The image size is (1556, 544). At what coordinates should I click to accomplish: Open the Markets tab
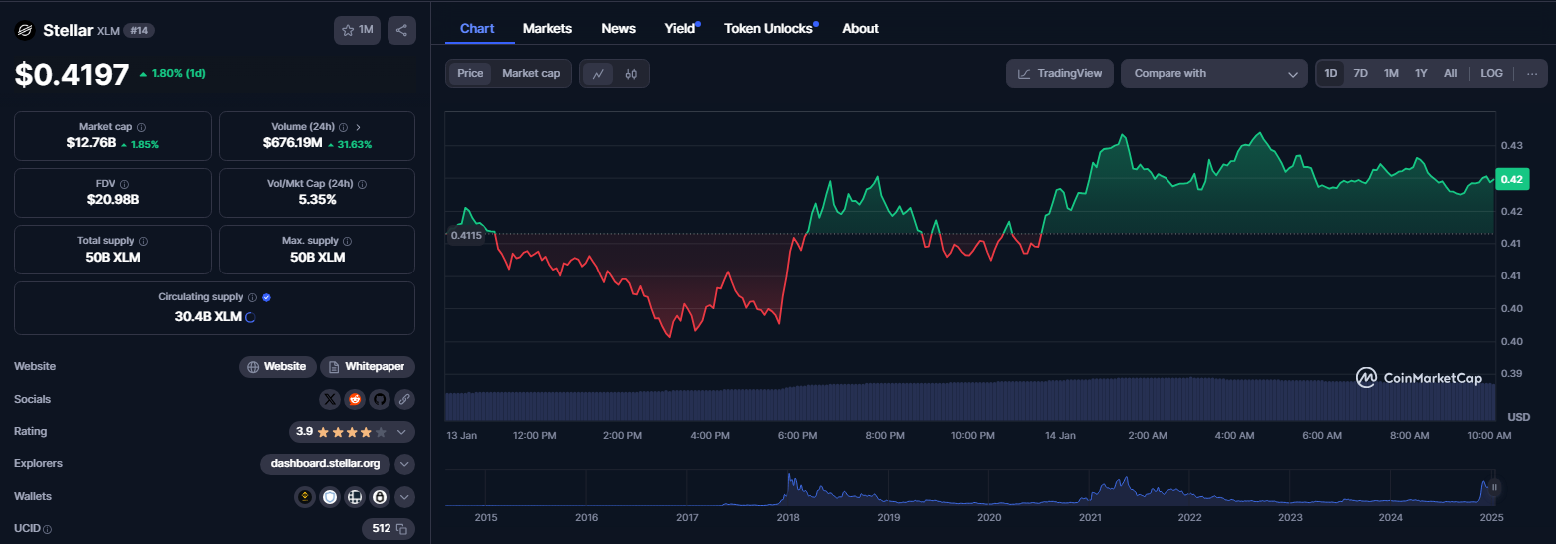[x=547, y=28]
